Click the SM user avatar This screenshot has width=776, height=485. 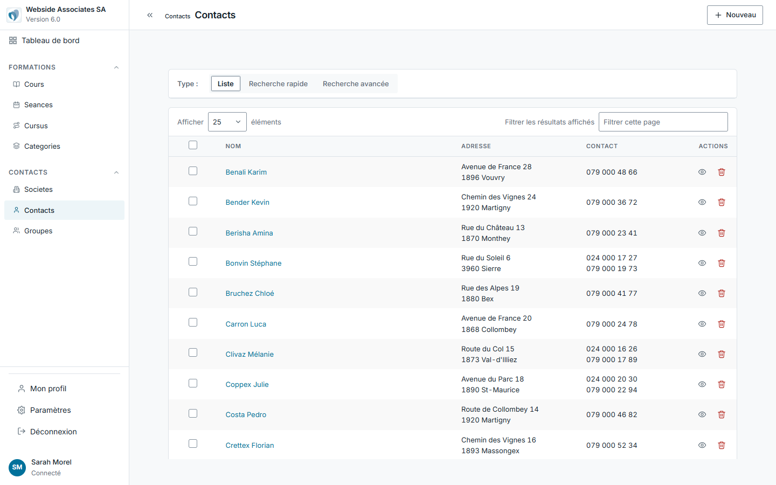17,467
